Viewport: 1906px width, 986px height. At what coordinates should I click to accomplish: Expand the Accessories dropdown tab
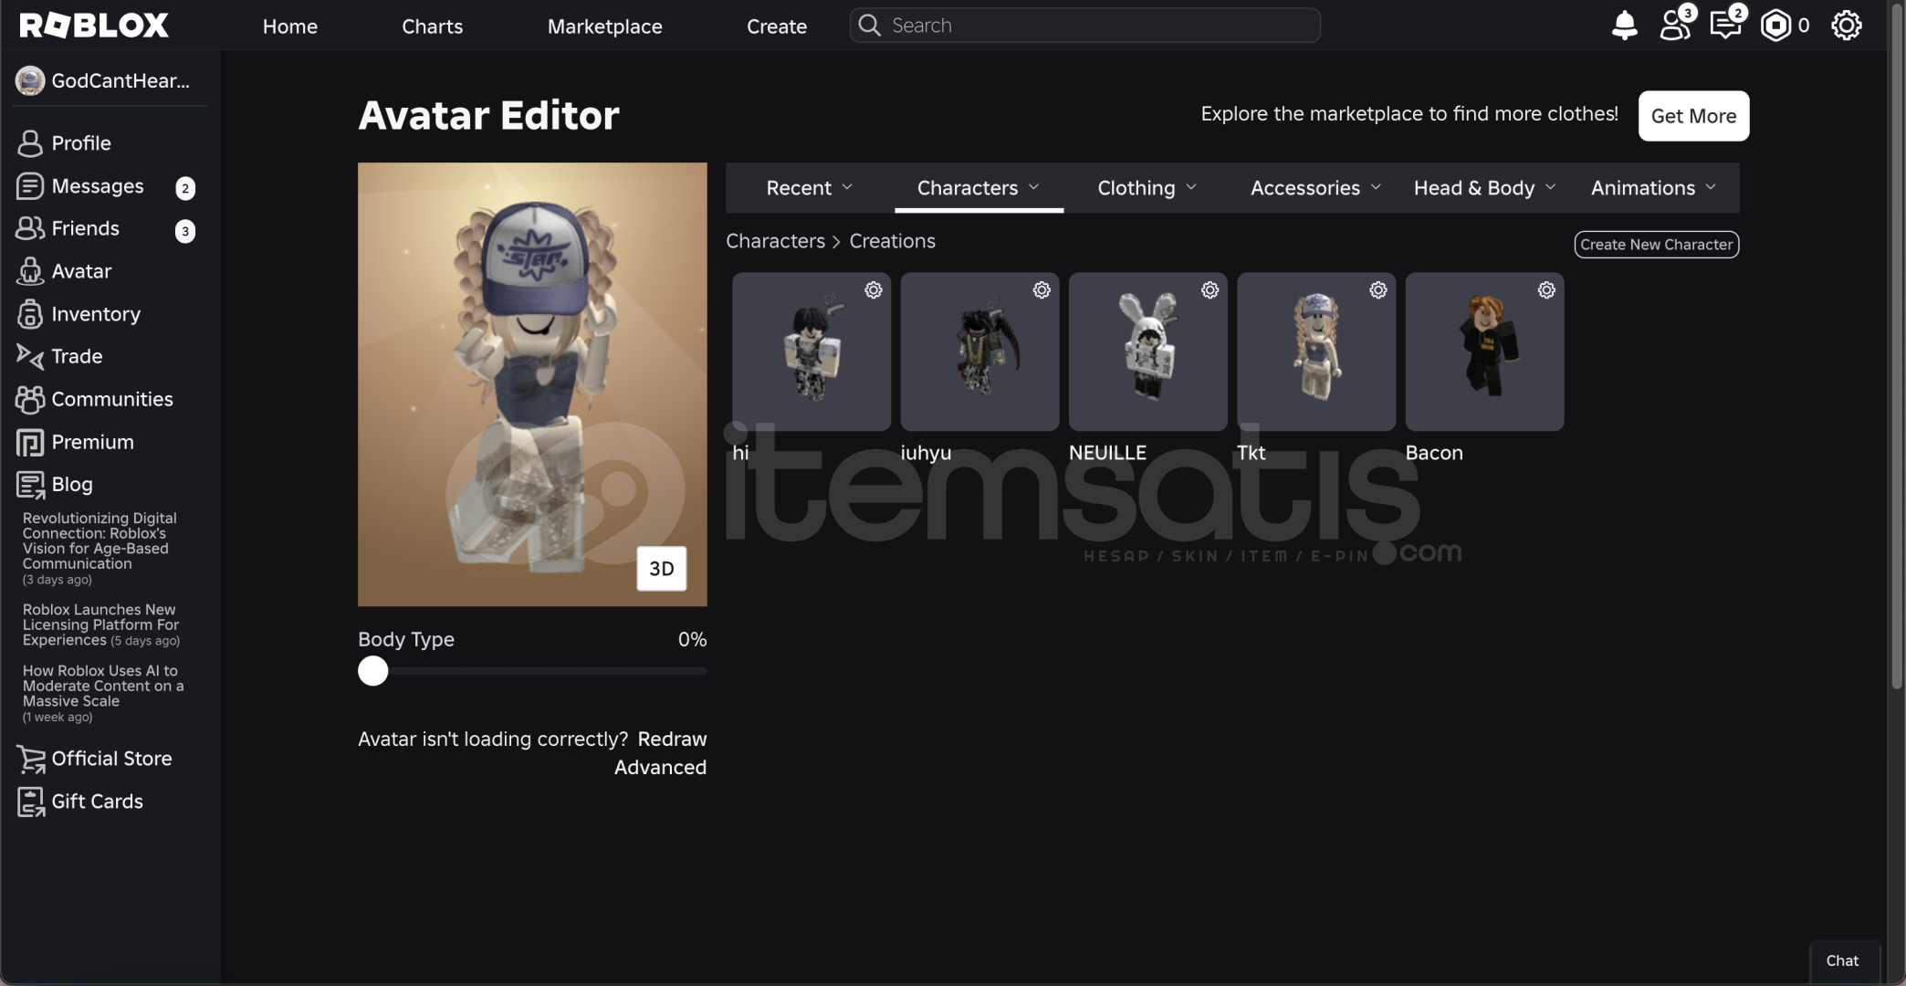tap(1315, 188)
